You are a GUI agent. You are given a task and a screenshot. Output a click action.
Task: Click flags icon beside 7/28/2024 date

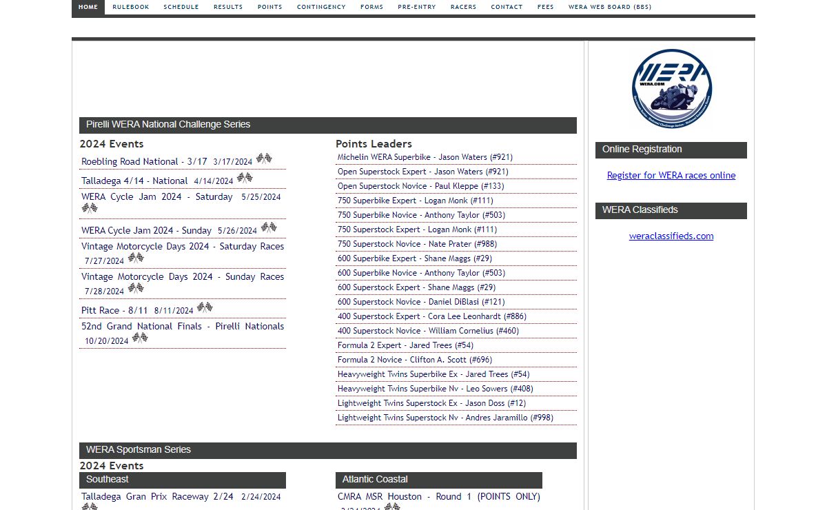click(x=136, y=288)
